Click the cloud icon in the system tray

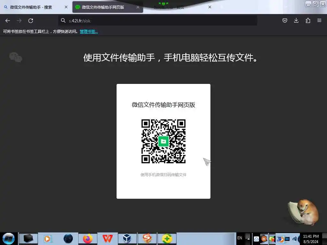256,239
